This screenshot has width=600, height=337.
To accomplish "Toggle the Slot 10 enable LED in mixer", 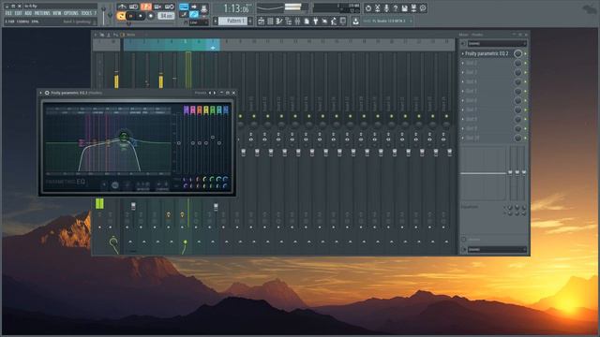I will (525, 138).
